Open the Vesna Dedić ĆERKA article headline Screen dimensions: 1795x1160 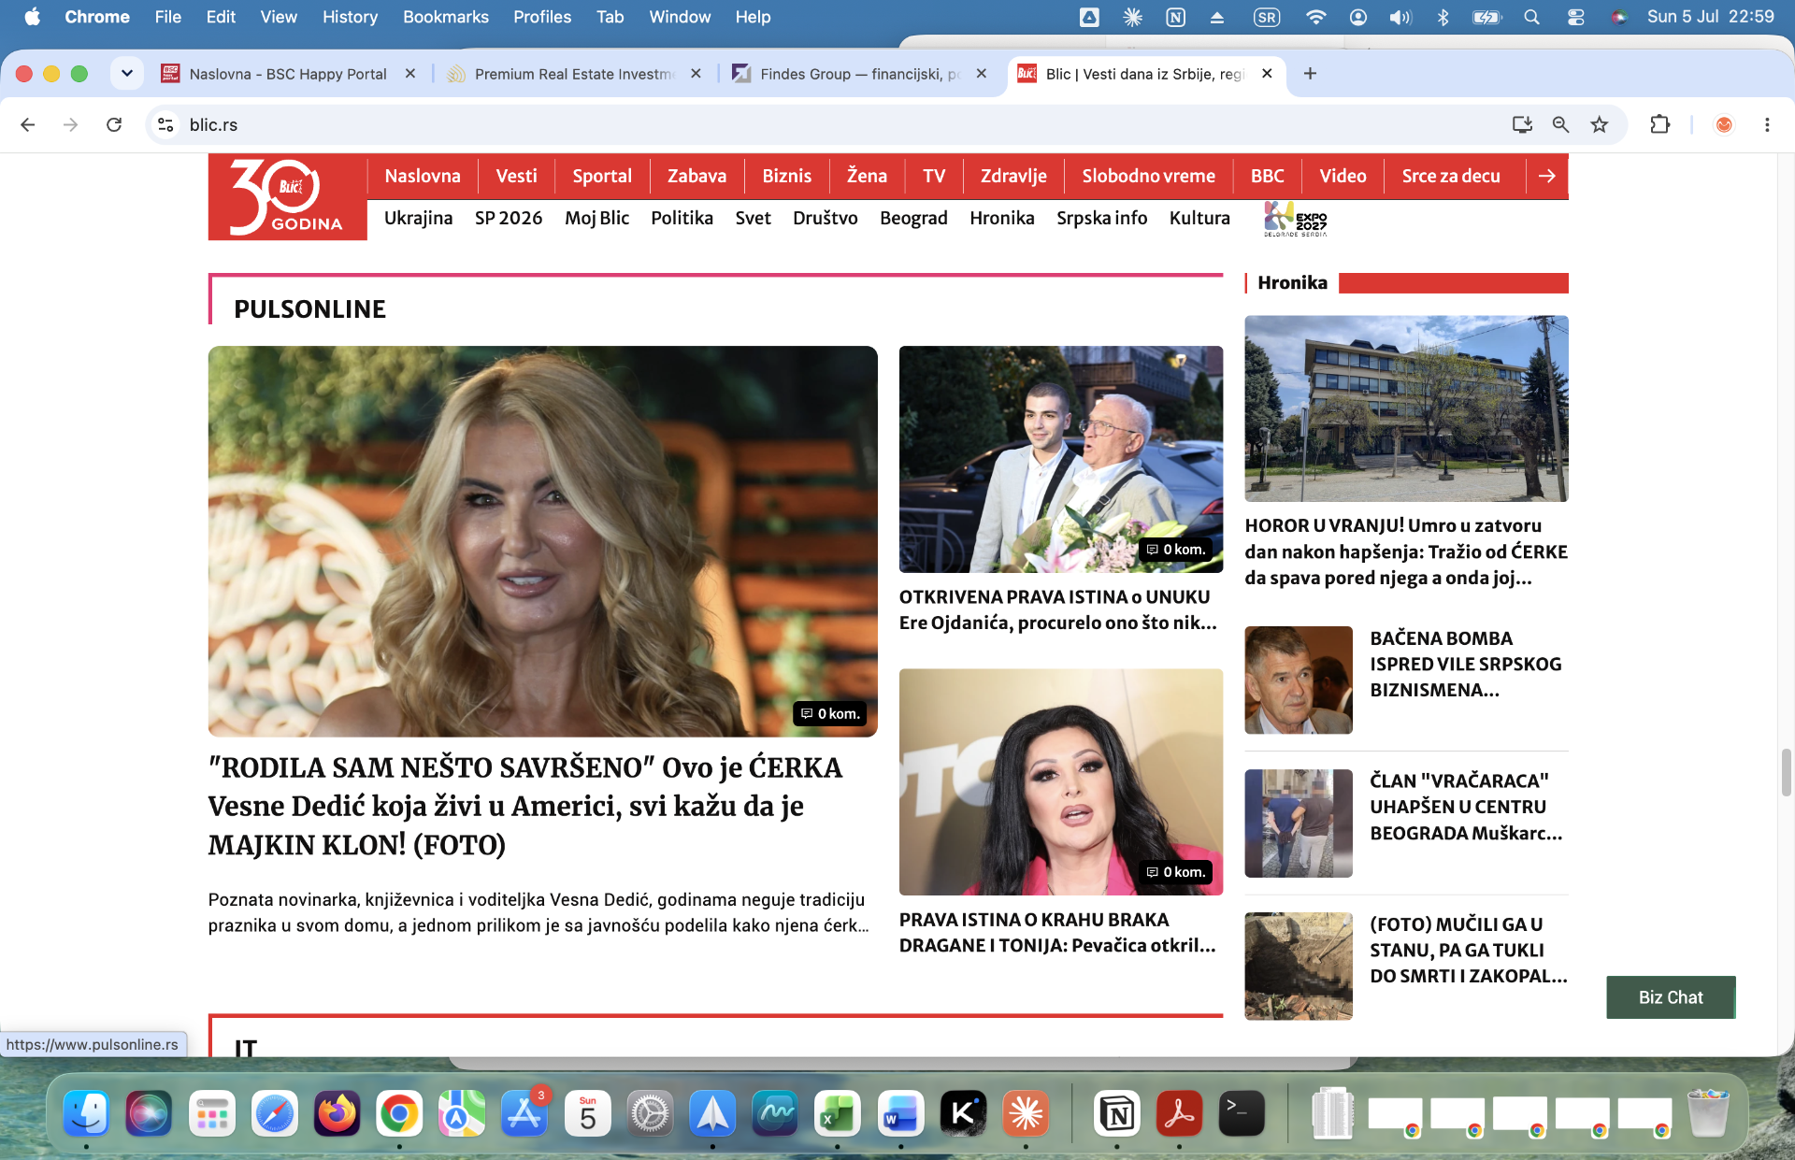point(525,806)
